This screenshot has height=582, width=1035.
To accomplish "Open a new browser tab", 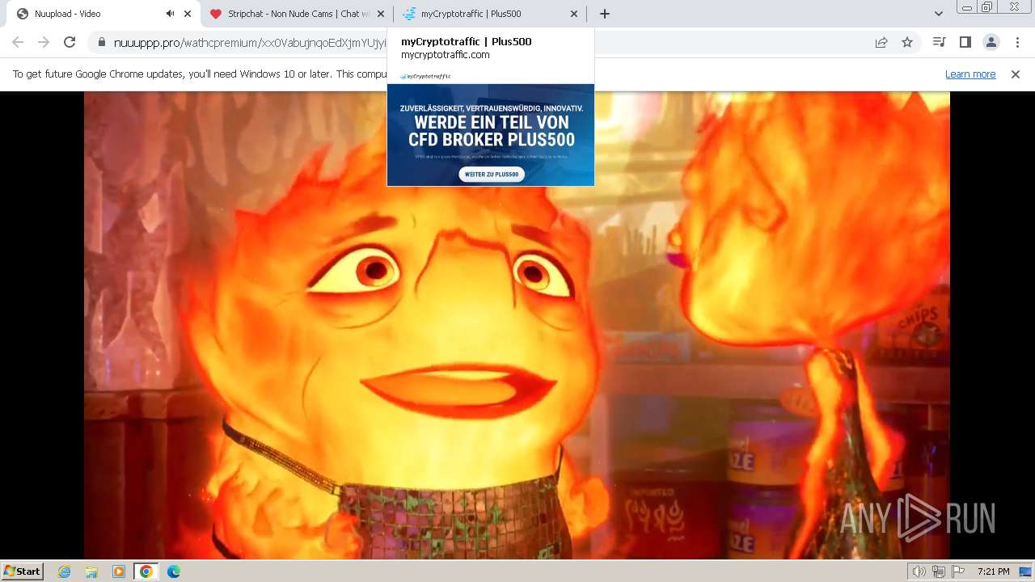I will pyautogui.click(x=605, y=14).
